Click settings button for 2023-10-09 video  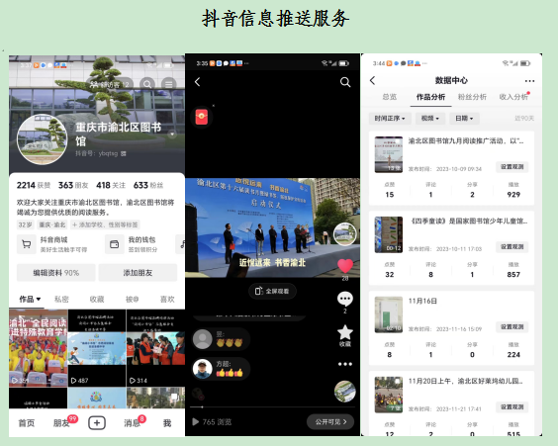512,167
